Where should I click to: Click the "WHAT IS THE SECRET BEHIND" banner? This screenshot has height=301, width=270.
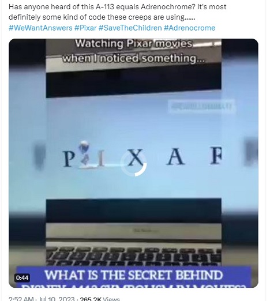click(x=134, y=275)
